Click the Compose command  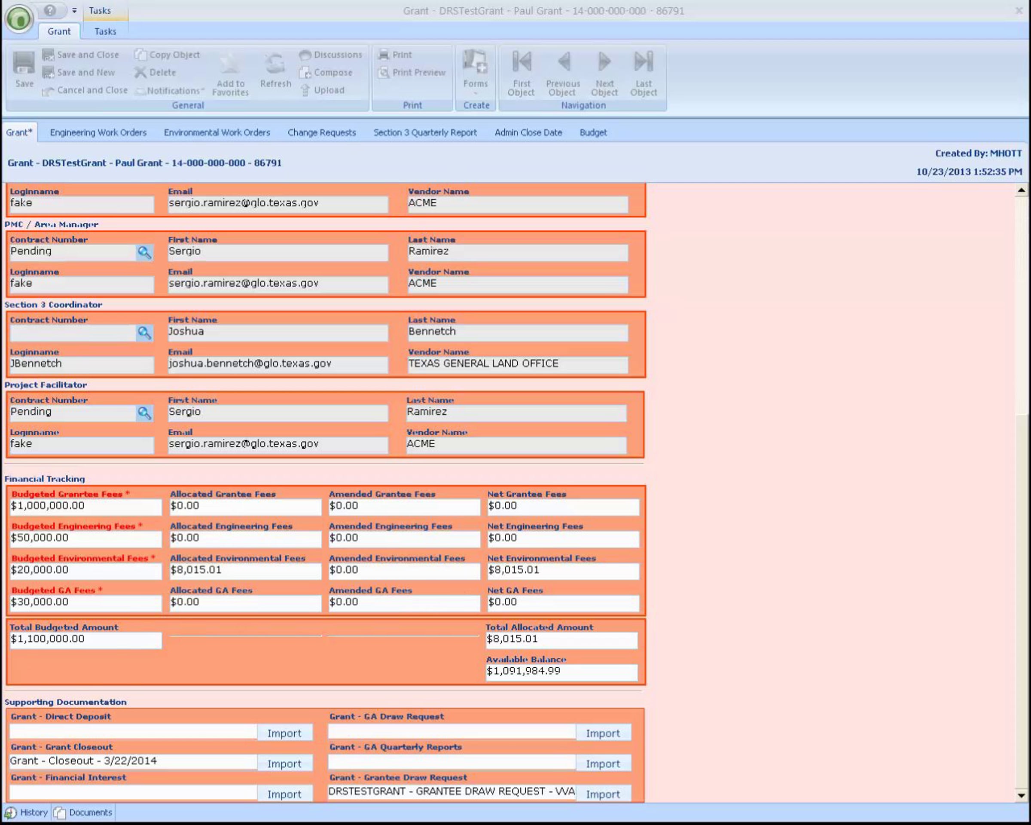[x=326, y=73]
